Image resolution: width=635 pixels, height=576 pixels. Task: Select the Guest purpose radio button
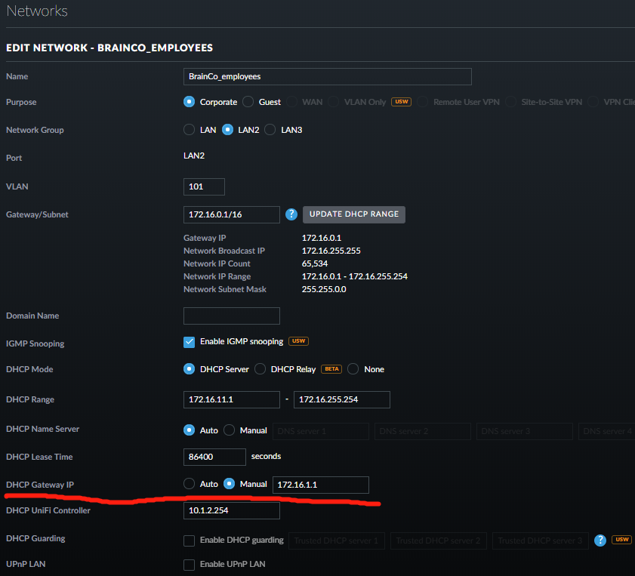(x=248, y=102)
